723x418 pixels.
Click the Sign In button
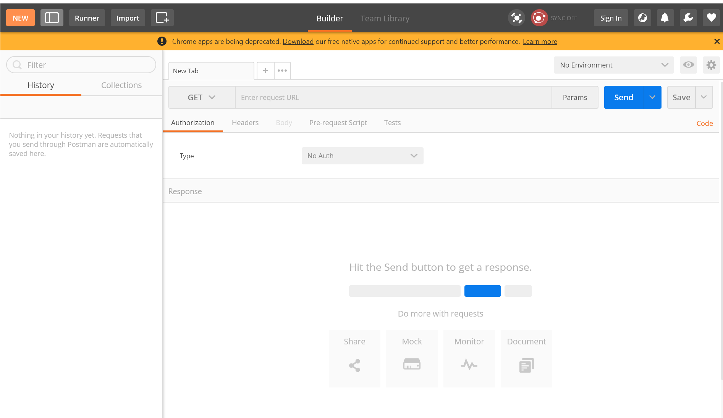coord(611,18)
